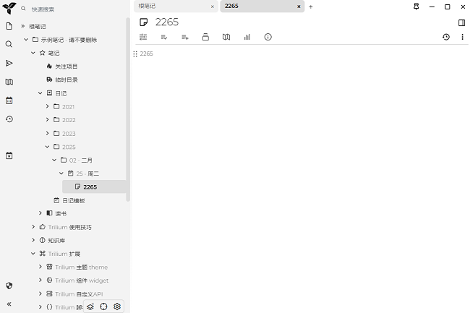The height and width of the screenshot is (313, 470).
Task: Open the tree settings gear icon
Action: [117, 306]
